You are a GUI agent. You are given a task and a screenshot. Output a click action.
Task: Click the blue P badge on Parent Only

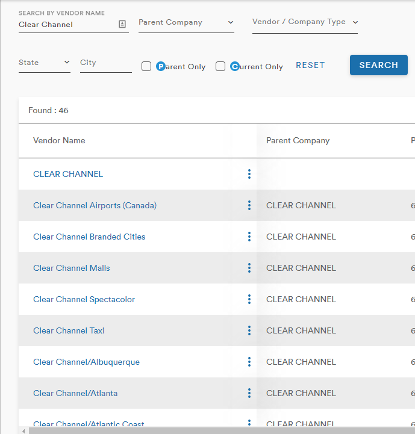point(161,66)
